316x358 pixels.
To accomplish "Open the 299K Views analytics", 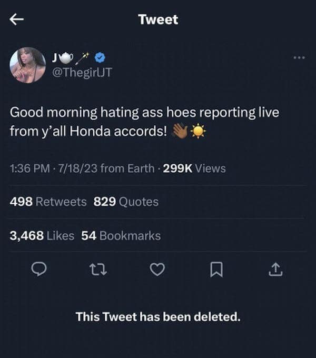I will click(x=196, y=168).
